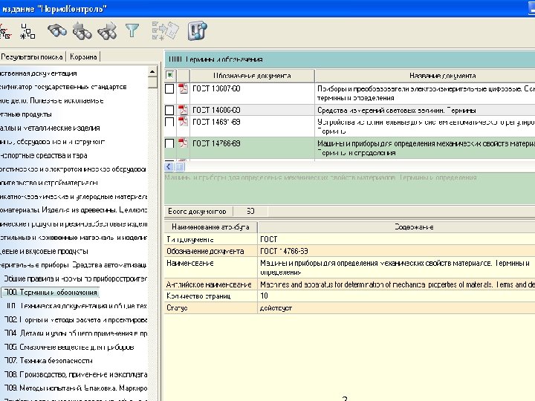Screen dimensions: 535x401
Task: Click the expand-tree nodes toolbar icon
Action: pyautogui.click(x=28, y=31)
